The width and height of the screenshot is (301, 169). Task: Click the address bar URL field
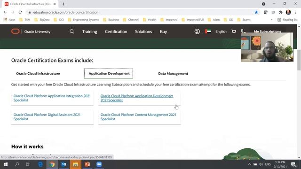pyautogui.click(x=140, y=12)
